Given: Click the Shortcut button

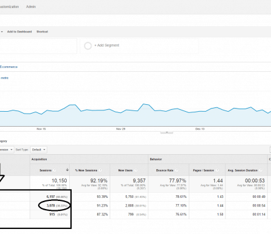Looking at the screenshot, I should point(42,32).
